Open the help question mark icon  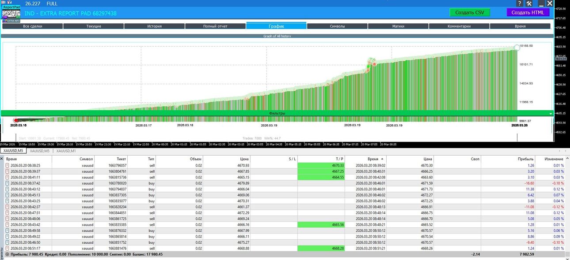pos(520,4)
